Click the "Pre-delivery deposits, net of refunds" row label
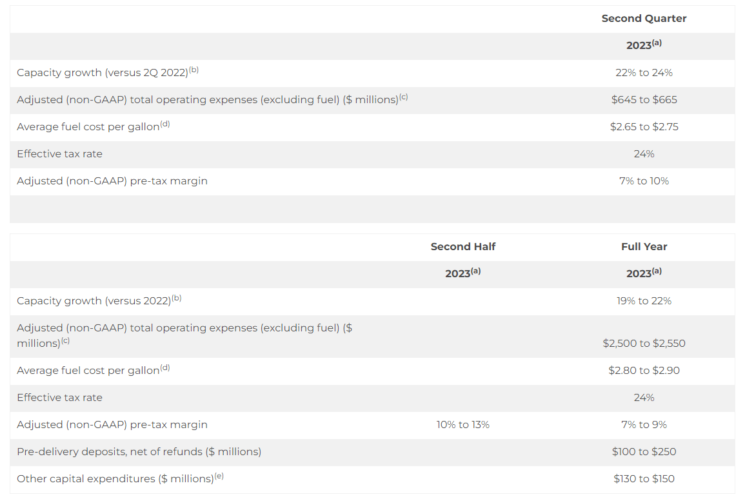Screen dimensions: 745x499 [139, 452]
